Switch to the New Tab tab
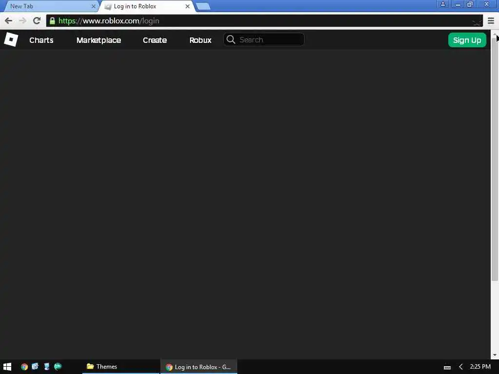499x374 pixels. (x=51, y=6)
